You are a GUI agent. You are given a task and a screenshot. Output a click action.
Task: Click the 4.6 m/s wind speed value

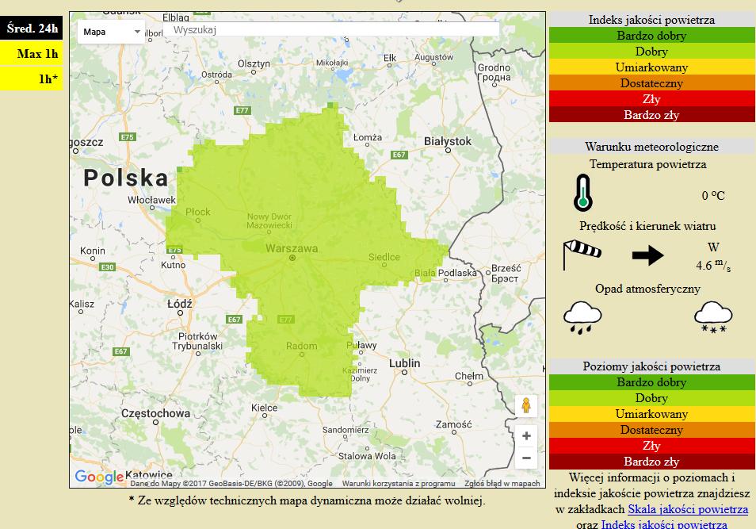click(713, 265)
